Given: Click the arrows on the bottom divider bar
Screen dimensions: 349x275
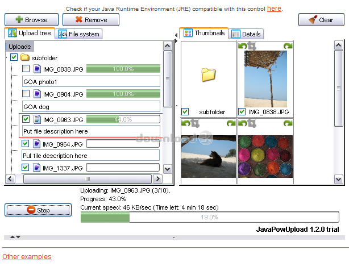Looking at the screenshot, I should point(15,236).
